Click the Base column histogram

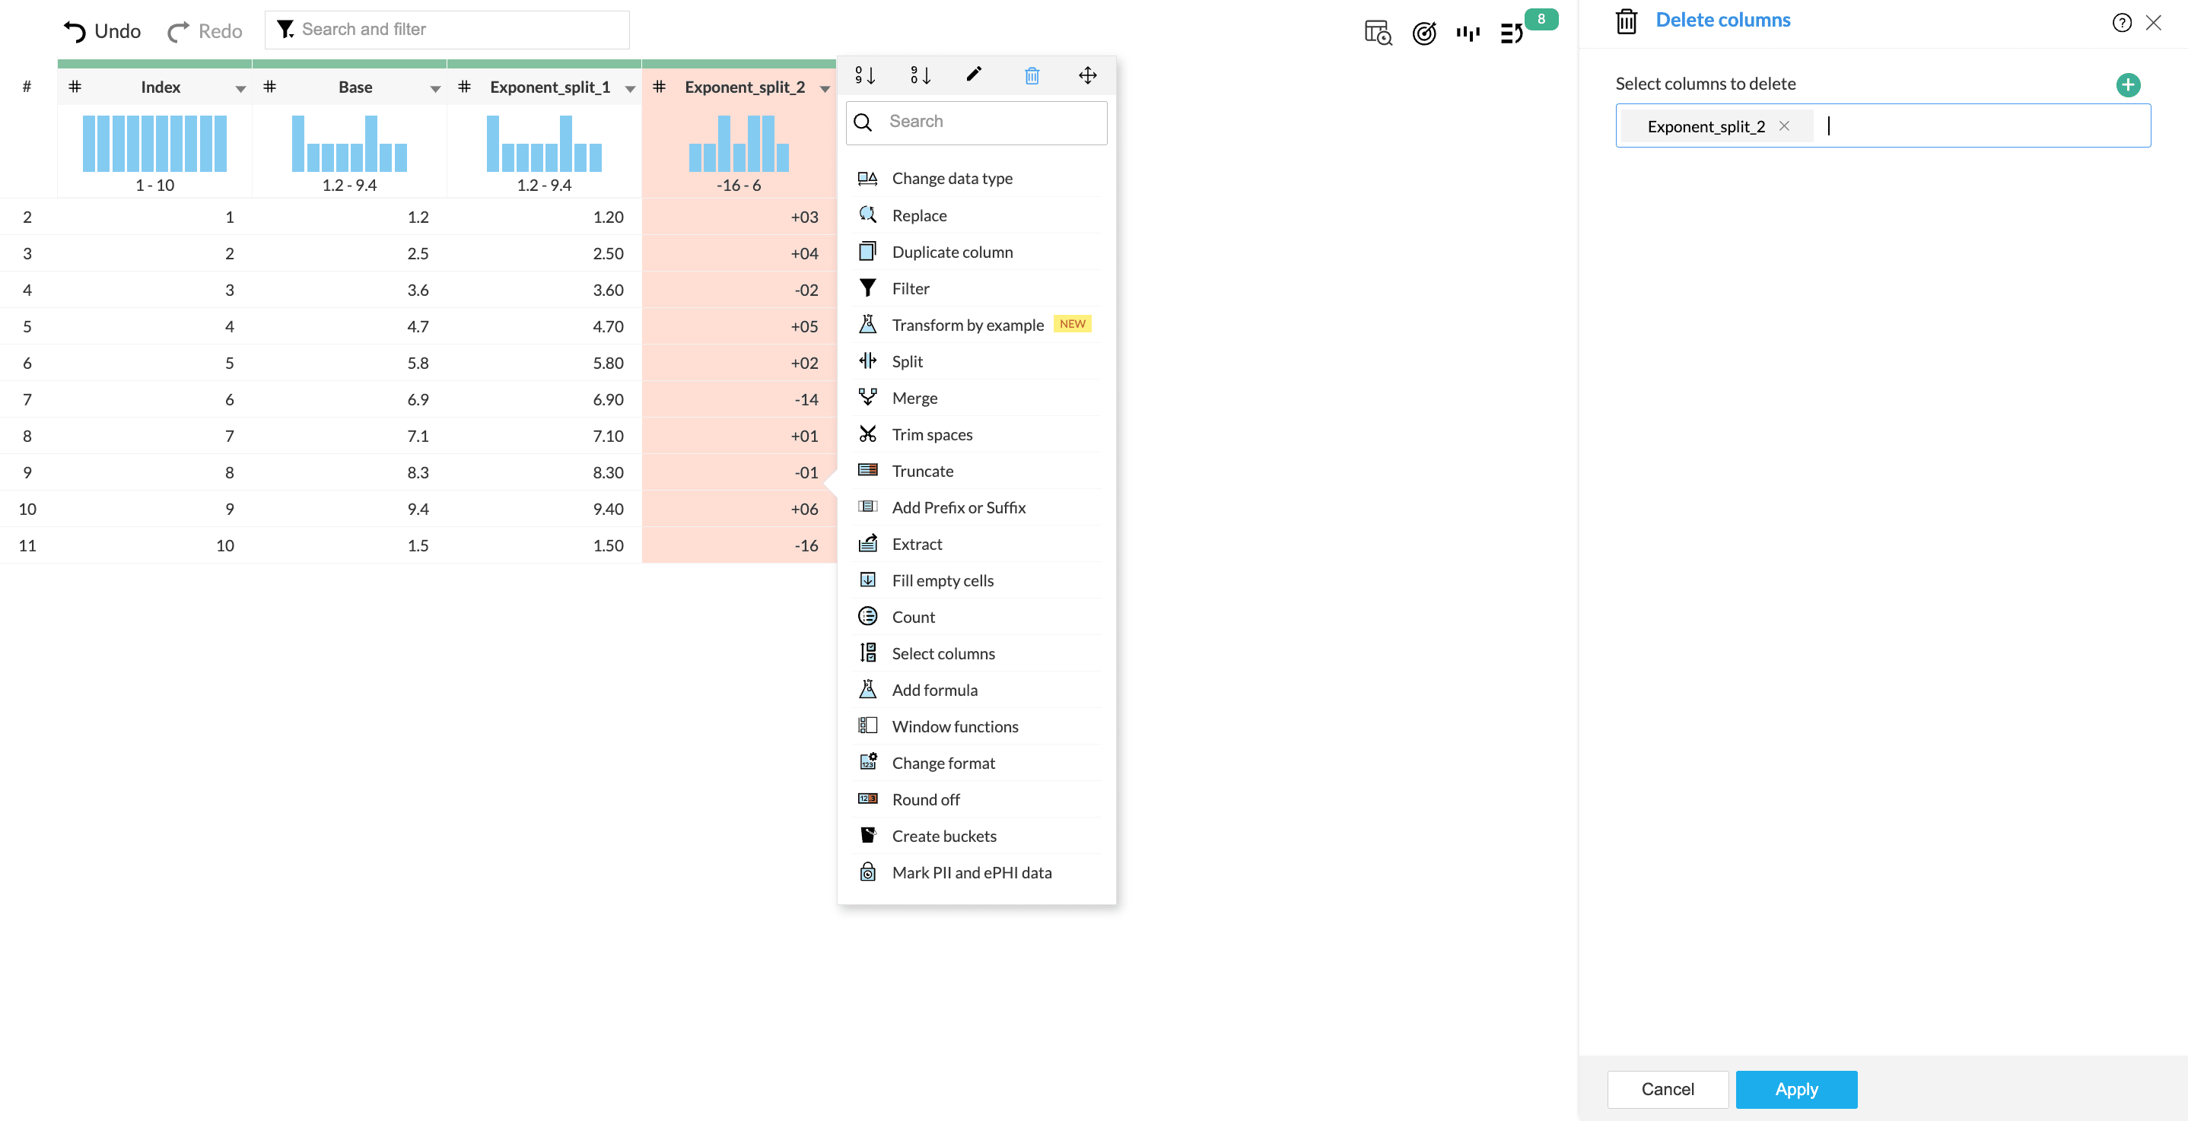click(349, 144)
